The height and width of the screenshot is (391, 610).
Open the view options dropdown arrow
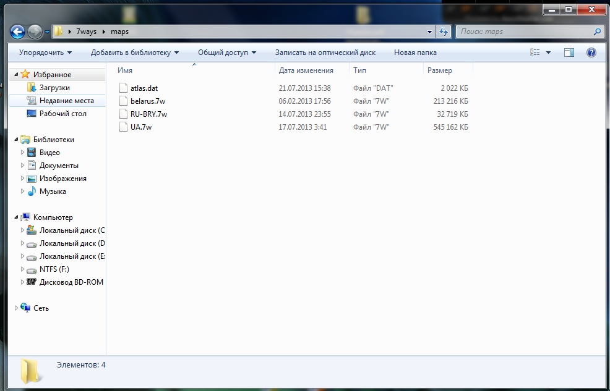point(548,53)
